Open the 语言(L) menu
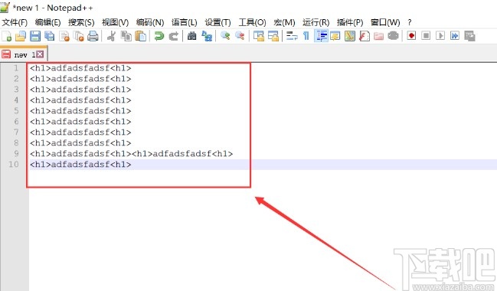 point(184,22)
